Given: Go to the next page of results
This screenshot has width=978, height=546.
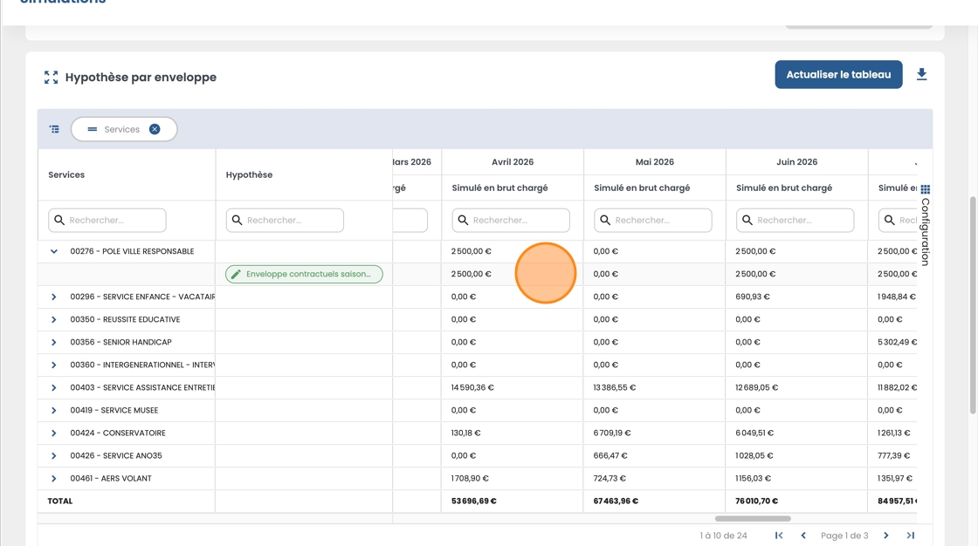Looking at the screenshot, I should (x=886, y=536).
